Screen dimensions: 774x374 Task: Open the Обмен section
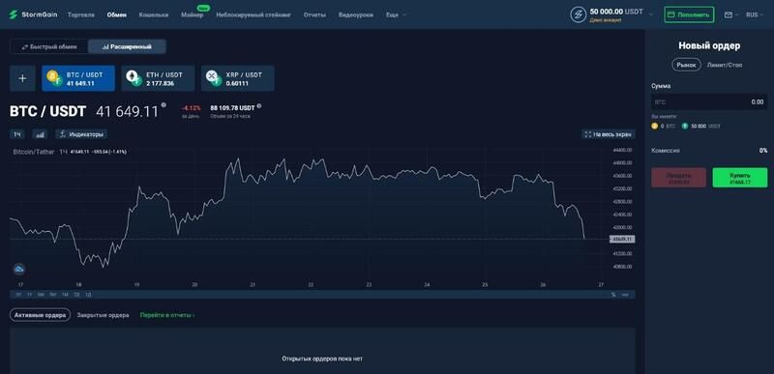116,14
